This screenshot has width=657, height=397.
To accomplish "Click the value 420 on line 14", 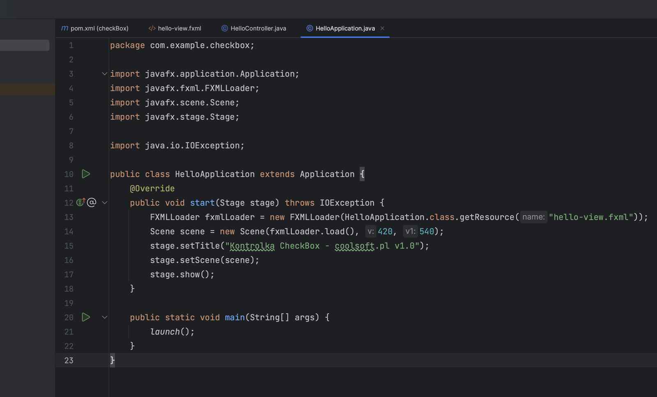I will click(x=385, y=232).
